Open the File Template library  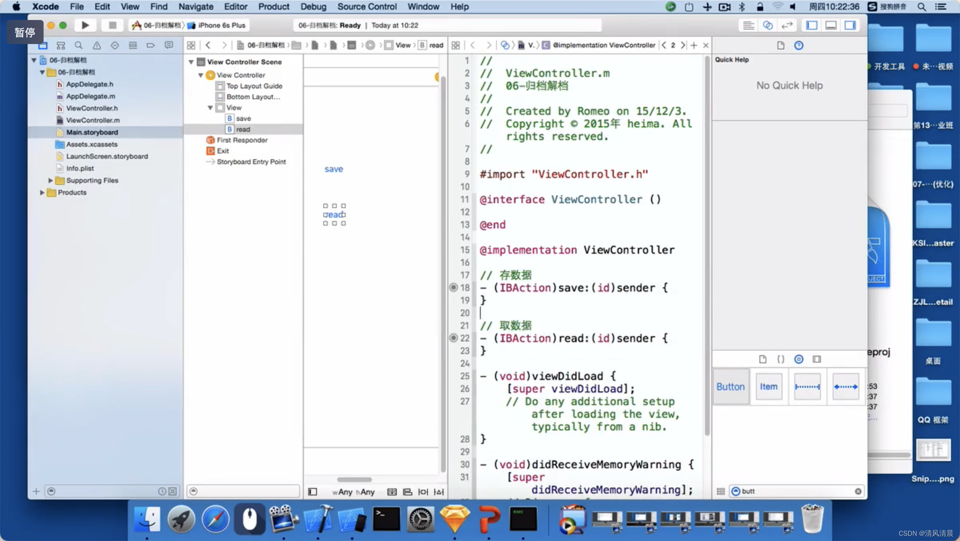tap(763, 359)
